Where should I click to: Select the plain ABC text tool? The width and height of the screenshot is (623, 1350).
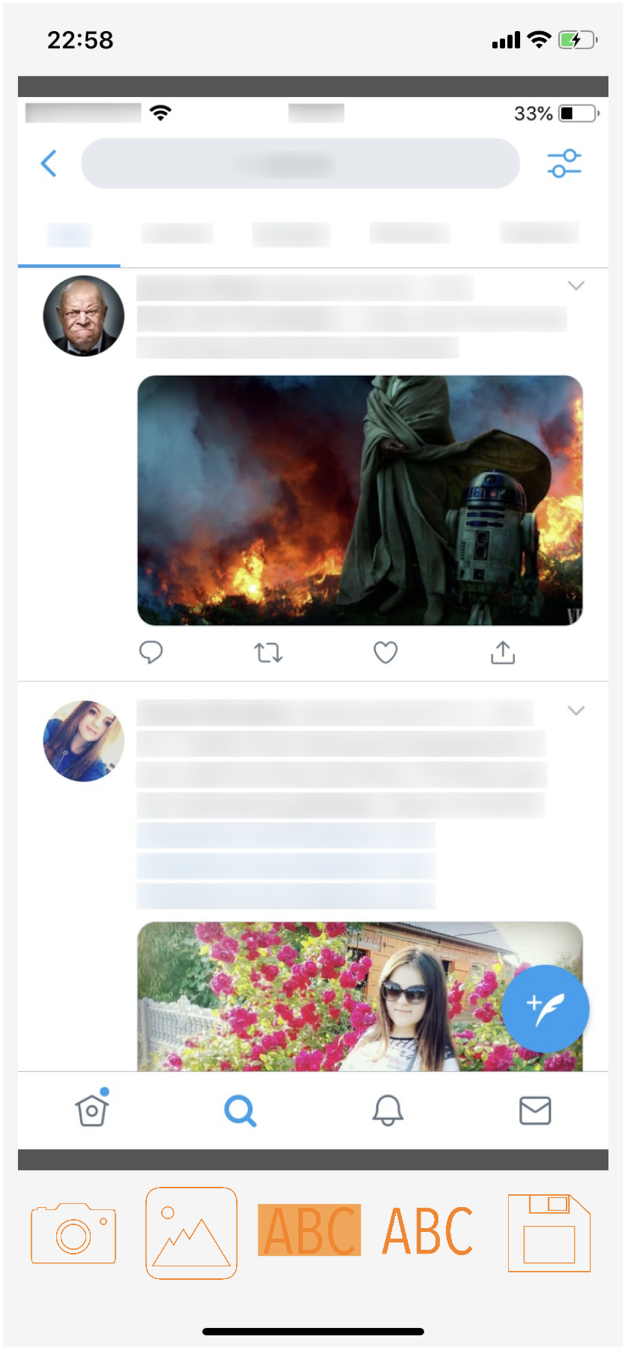click(428, 1231)
